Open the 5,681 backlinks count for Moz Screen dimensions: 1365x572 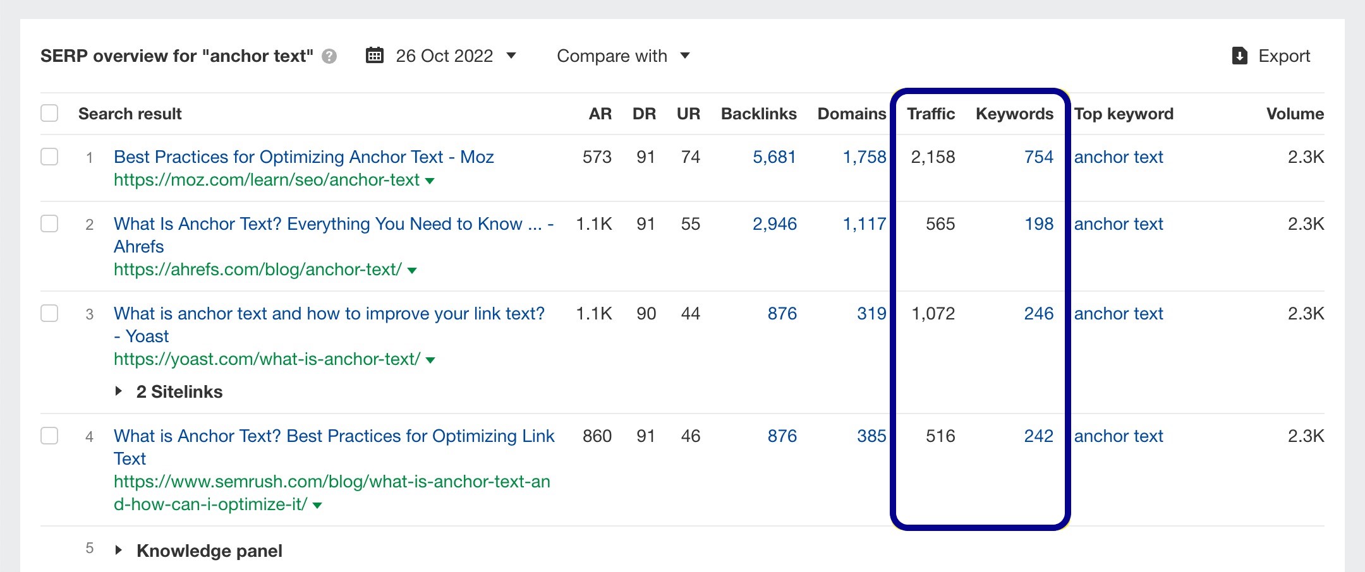click(774, 157)
